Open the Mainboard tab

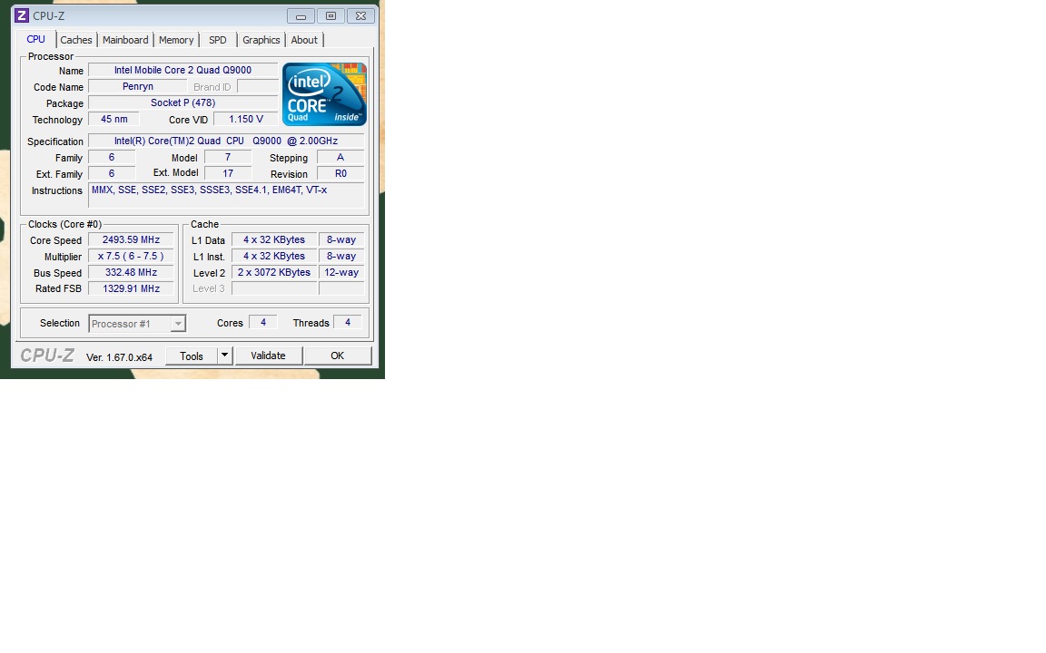pos(125,40)
